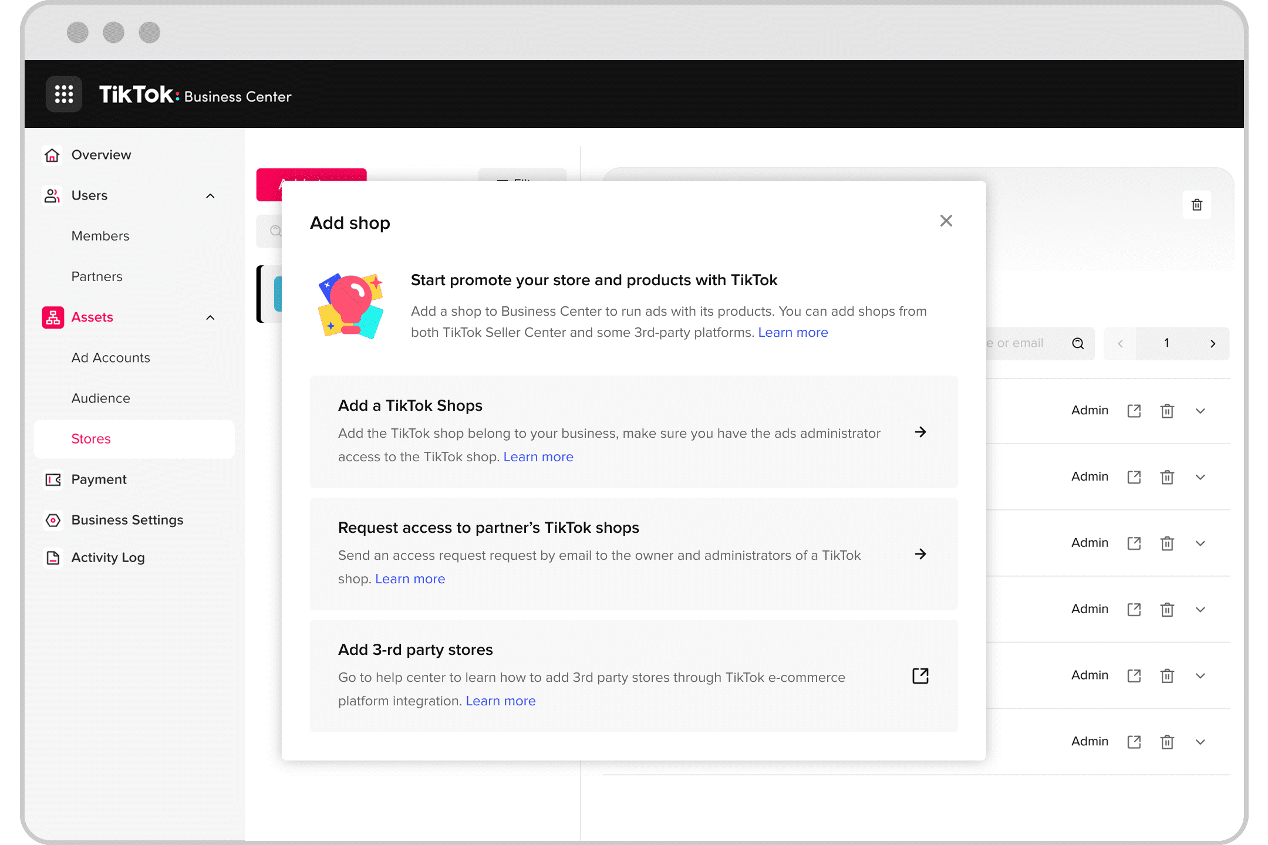This screenshot has width=1268, height=845.
Task: Click the Add a TikTok Shops arrow button
Action: (x=921, y=431)
